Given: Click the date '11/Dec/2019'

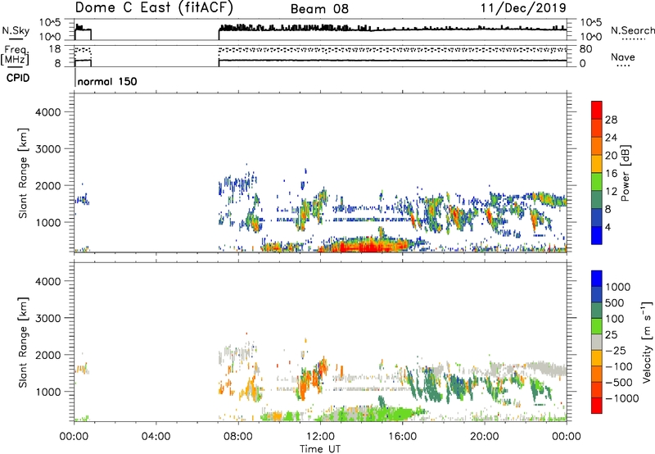Looking at the screenshot, I should point(523,7).
